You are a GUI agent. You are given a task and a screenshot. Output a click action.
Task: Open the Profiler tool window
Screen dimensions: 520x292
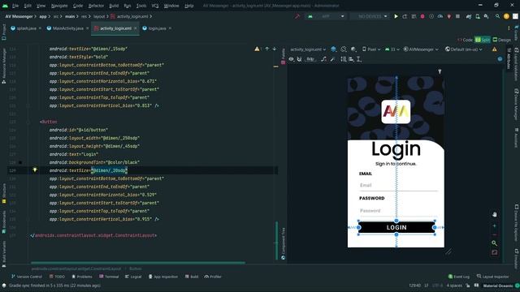[213, 277]
